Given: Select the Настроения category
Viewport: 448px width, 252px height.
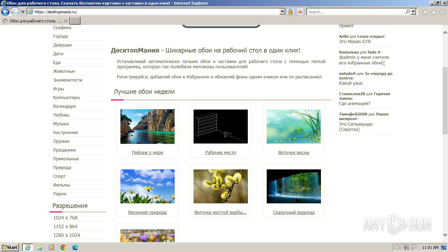Looking at the screenshot, I should pyautogui.click(x=65, y=133).
